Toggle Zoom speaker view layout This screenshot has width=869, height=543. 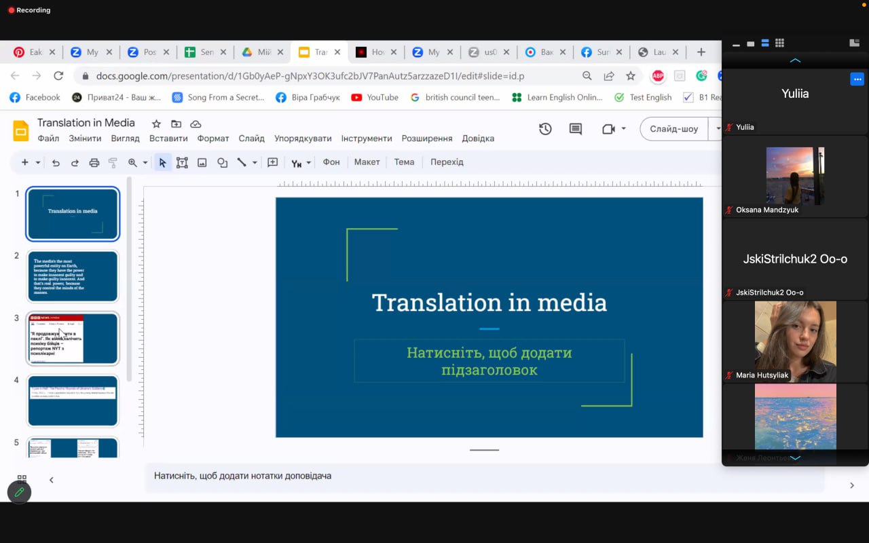764,43
